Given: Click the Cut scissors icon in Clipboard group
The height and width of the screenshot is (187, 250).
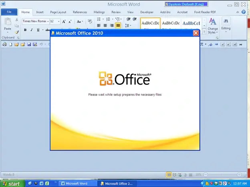Looking at the screenshot, I should [17, 20].
